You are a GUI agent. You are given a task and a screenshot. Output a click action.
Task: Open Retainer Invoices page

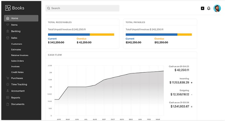pyautogui.click(x=20, y=55)
